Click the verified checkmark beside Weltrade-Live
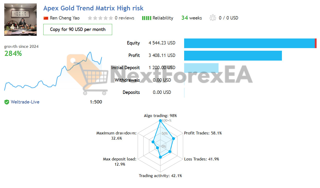320x188 pixels. (x=7, y=102)
